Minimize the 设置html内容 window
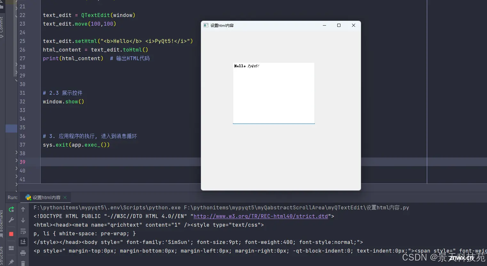 point(324,25)
